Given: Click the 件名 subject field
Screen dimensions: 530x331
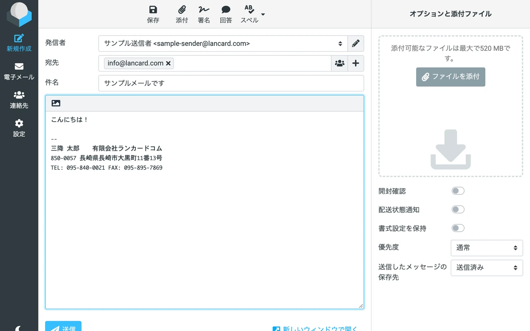Looking at the screenshot, I should pos(231,83).
